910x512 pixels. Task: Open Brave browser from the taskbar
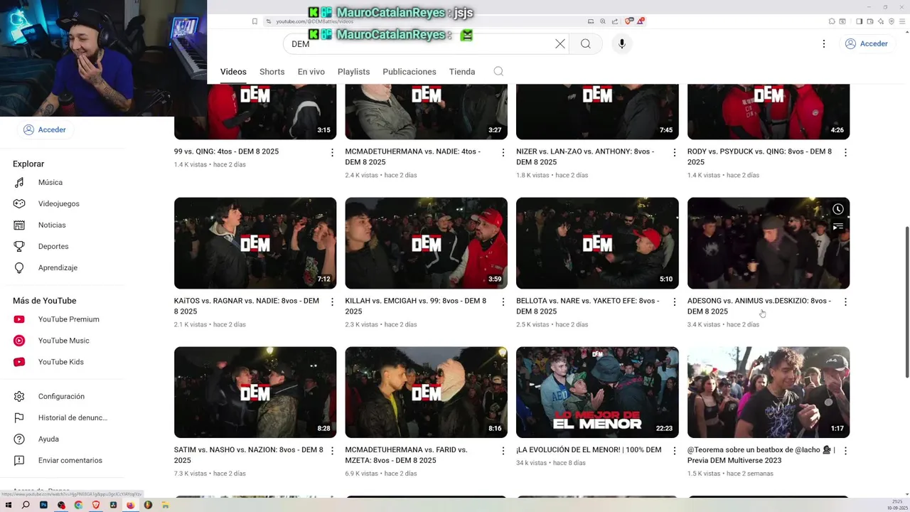[96, 505]
